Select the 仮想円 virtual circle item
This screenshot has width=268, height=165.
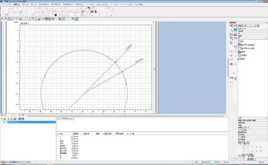(243, 55)
